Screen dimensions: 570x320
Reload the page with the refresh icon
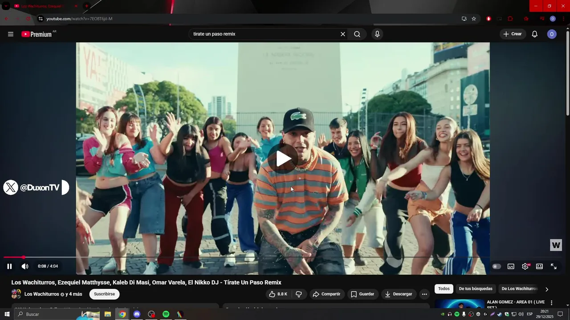click(x=28, y=19)
